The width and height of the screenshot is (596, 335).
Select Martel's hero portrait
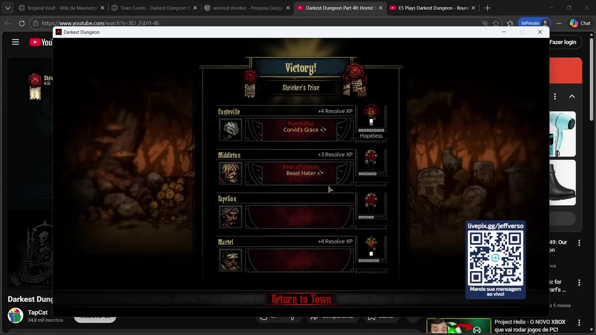230,260
